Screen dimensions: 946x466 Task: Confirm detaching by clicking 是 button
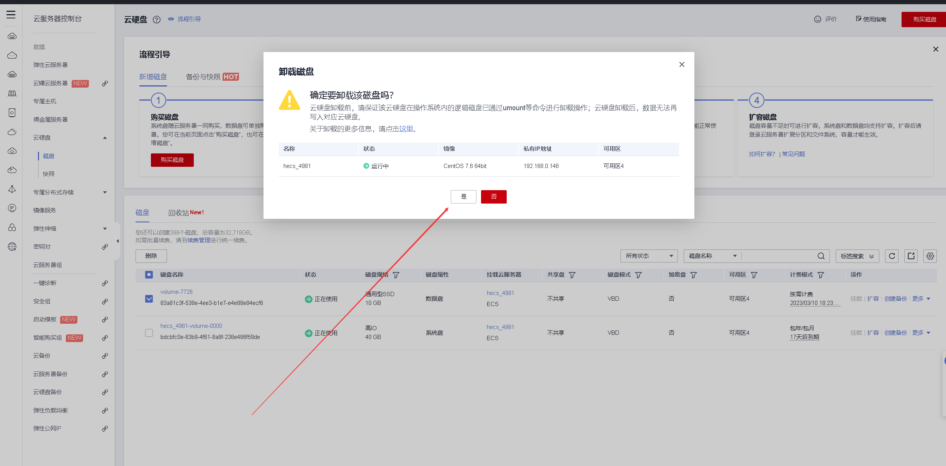click(x=463, y=197)
